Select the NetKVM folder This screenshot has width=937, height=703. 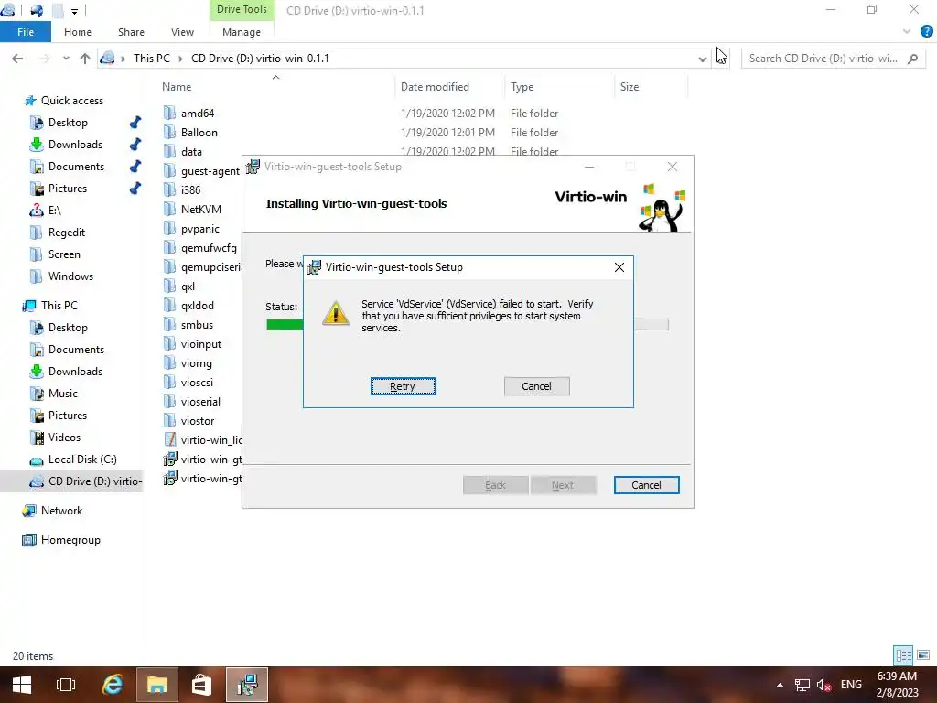pyautogui.click(x=200, y=210)
